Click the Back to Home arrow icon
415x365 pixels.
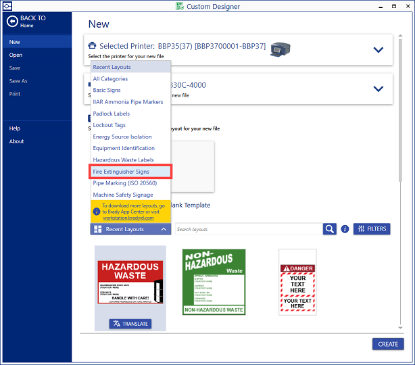click(11, 21)
